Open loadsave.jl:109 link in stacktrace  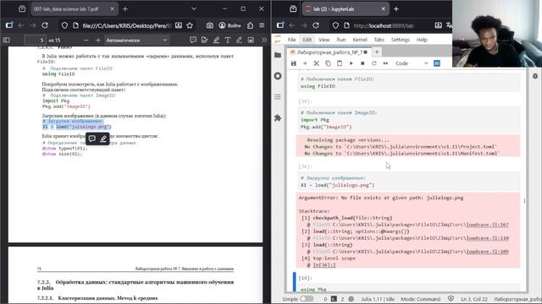[487, 252]
